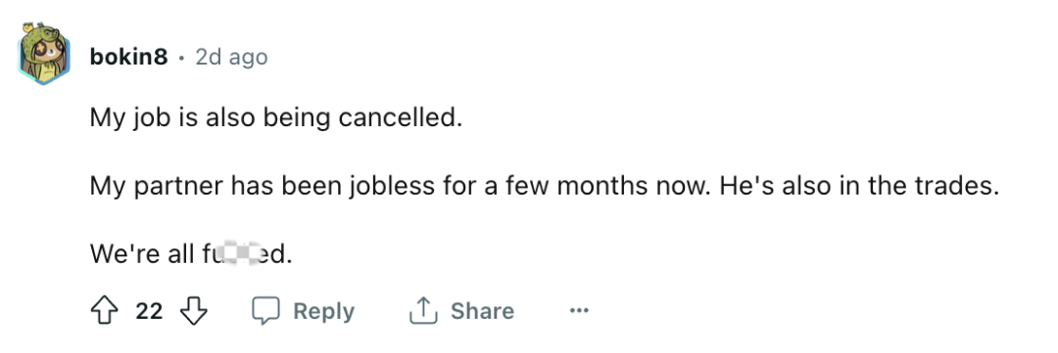Viewport: 1058px width, 353px height.
Task: Click the Reply text label
Action: pyautogui.click(x=324, y=311)
